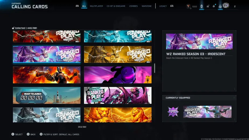Click the R1 next-tab icon

coord(172,6)
